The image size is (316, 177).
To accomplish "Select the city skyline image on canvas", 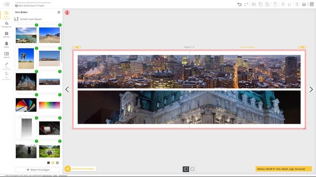I will click(189, 72).
